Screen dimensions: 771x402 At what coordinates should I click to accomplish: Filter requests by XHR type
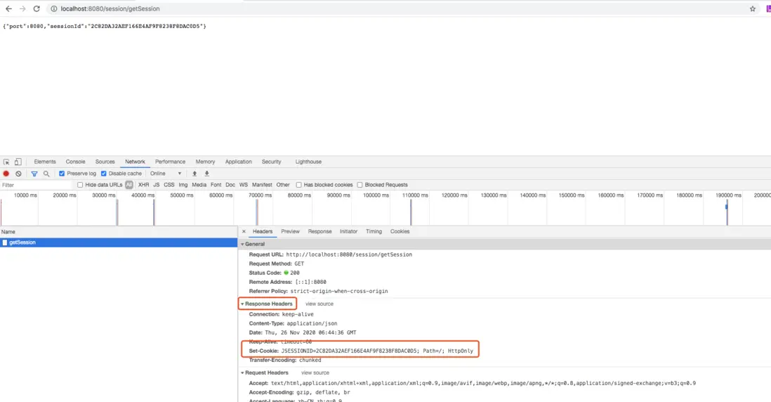pyautogui.click(x=143, y=185)
